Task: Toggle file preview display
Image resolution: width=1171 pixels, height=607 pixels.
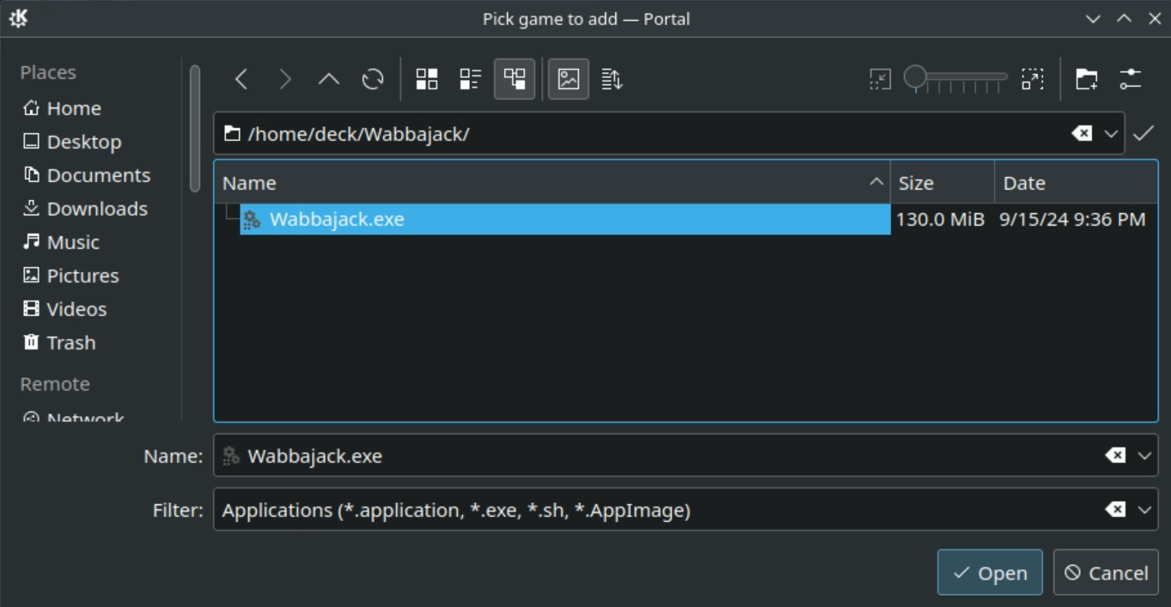Action: [x=569, y=80]
